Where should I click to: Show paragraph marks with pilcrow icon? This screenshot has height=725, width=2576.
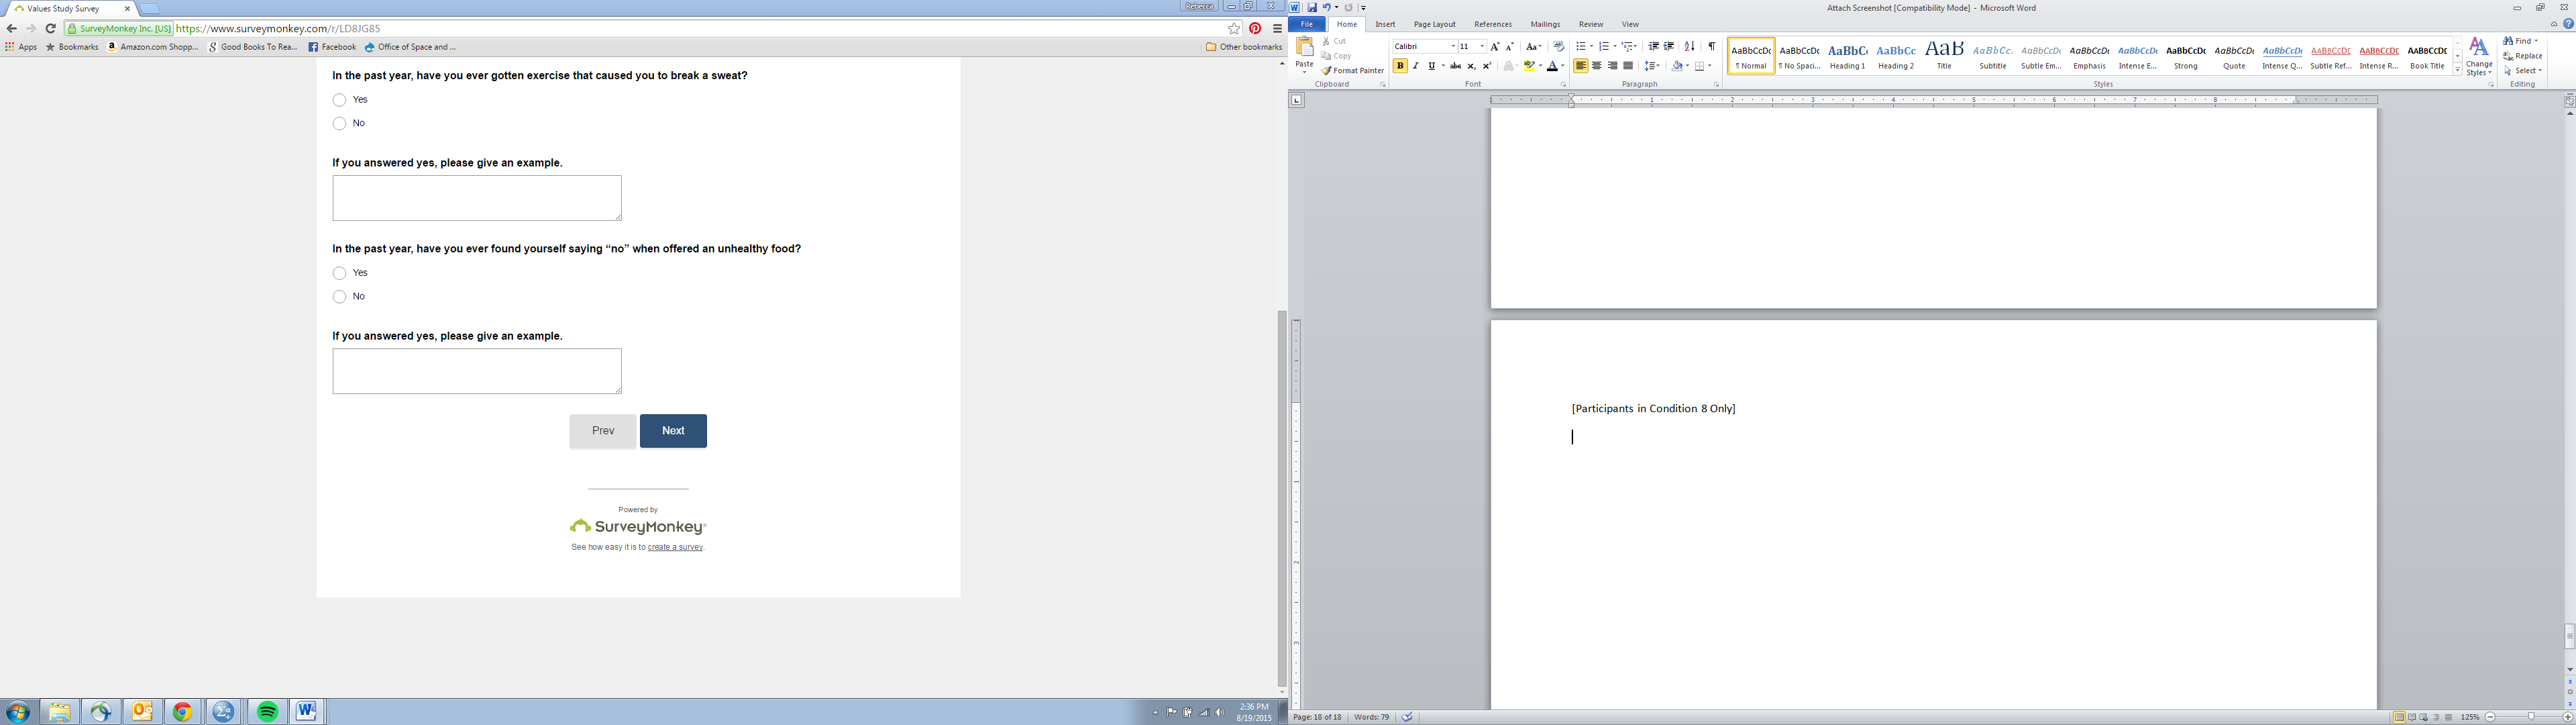pos(1711,47)
